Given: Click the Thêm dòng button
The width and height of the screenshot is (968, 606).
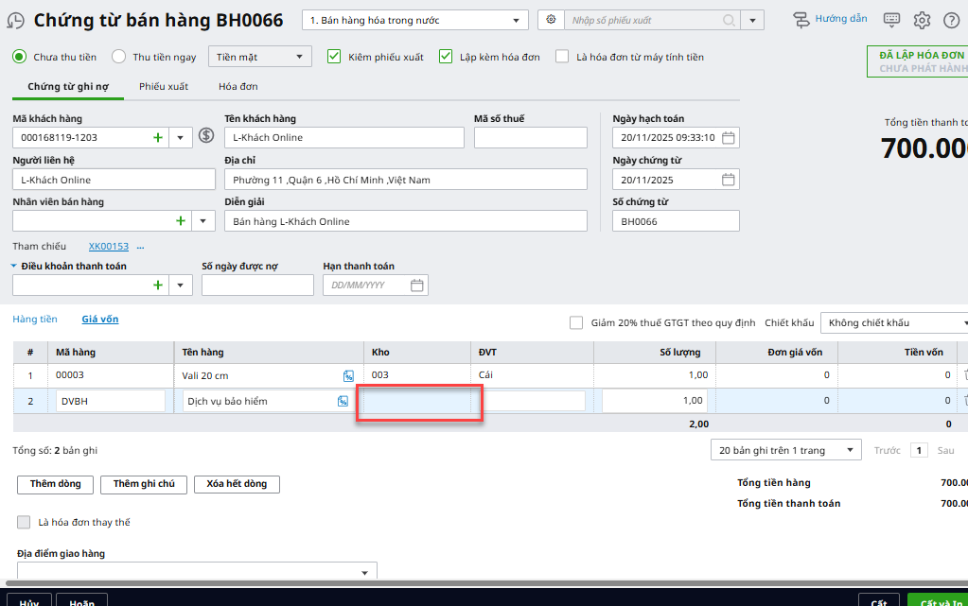Looking at the screenshot, I should pos(55,484).
